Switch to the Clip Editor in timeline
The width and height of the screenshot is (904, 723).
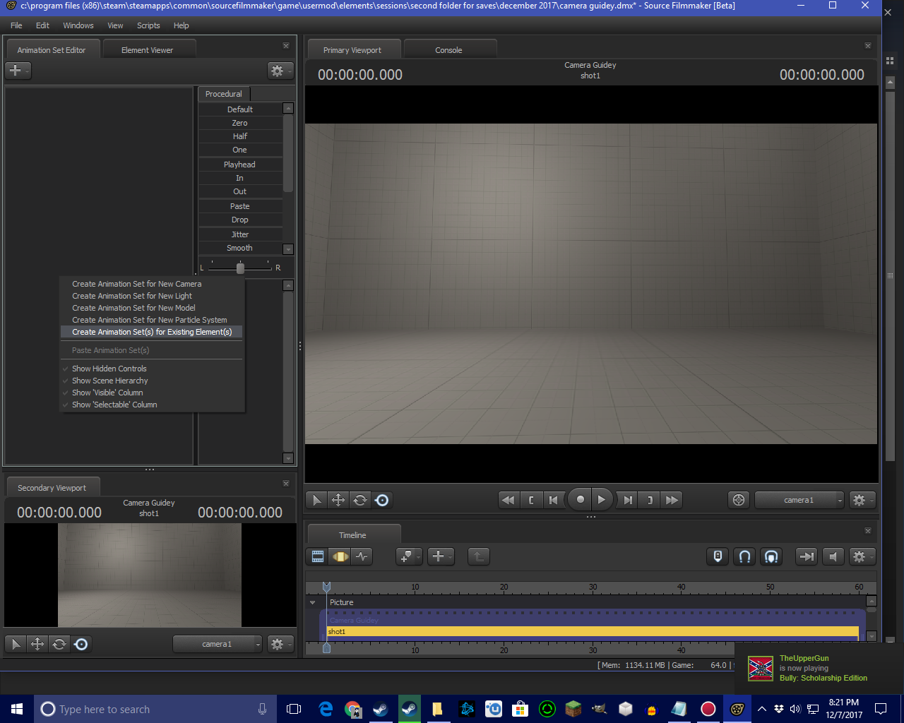(318, 556)
